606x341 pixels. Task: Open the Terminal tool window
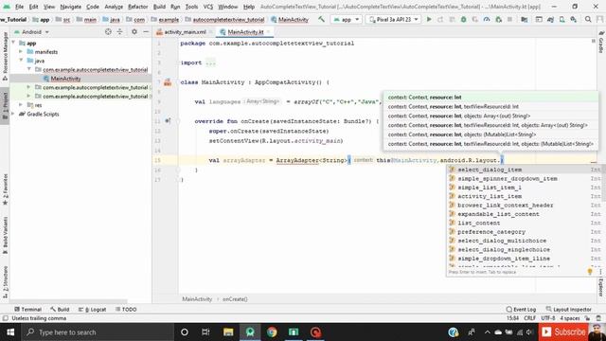click(27, 310)
